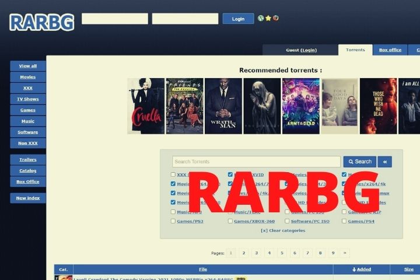Click the Search button with magnifier
Image resolution: width=420 pixels, height=280 pixels.
[360, 162]
